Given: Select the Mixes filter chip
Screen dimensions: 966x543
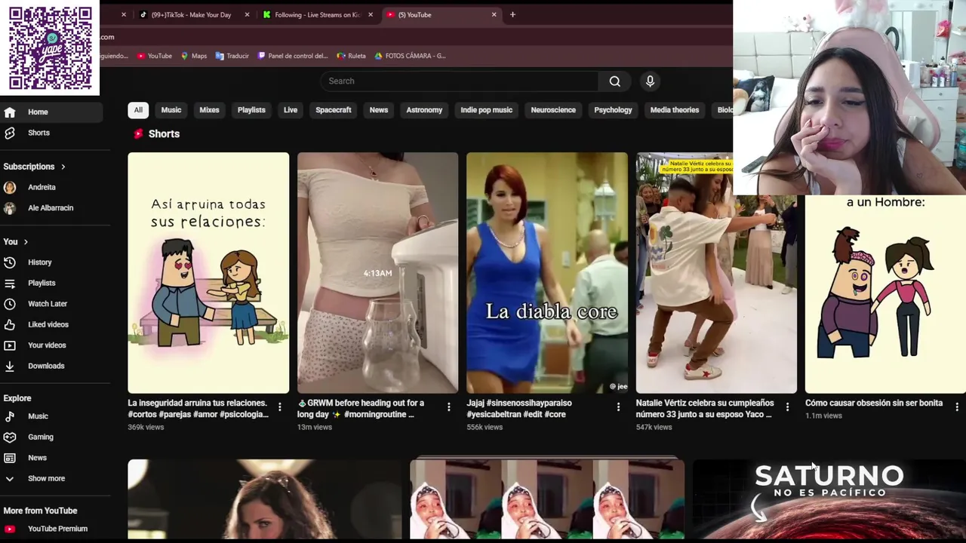Looking at the screenshot, I should click(x=209, y=110).
